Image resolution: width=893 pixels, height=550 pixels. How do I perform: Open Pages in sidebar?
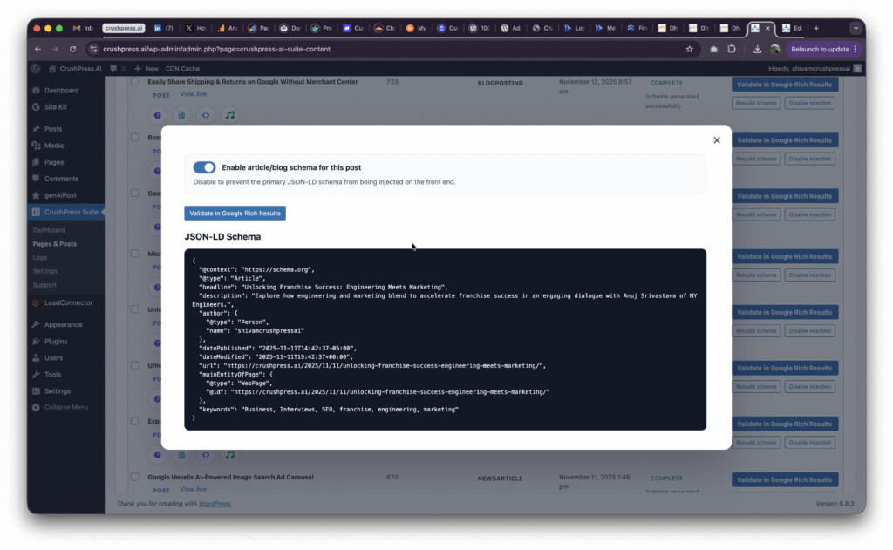coord(54,162)
